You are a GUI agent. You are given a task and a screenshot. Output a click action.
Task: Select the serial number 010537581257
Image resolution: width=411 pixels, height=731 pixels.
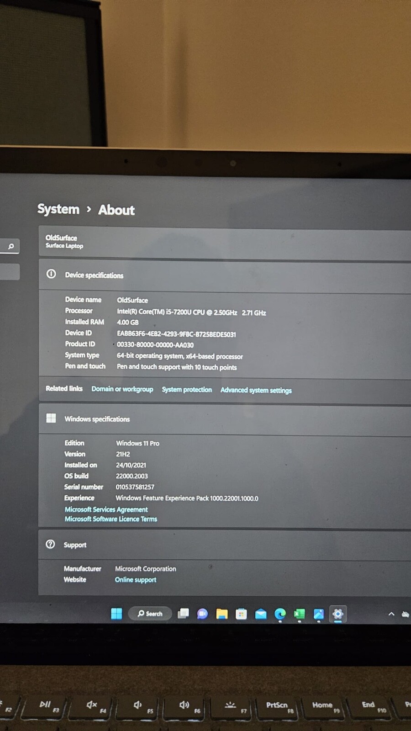click(x=135, y=487)
